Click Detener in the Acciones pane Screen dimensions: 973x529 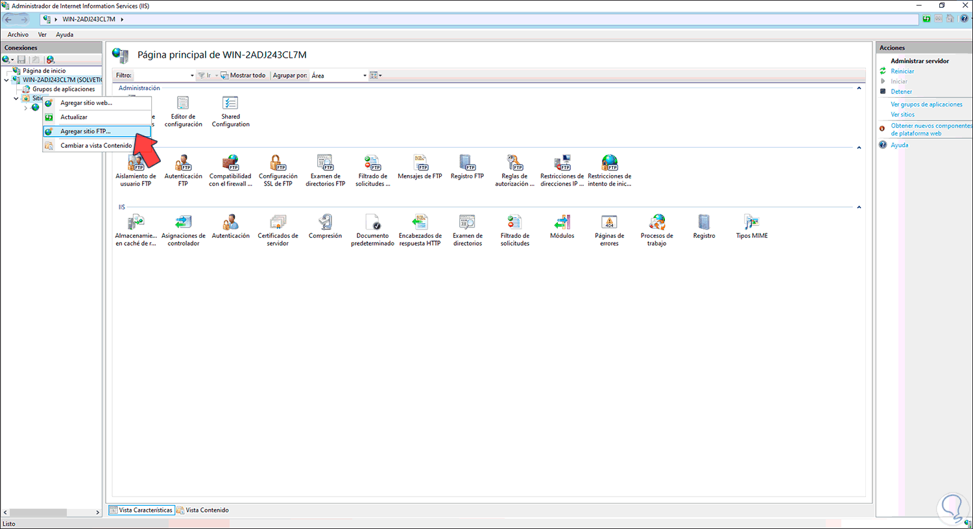point(901,91)
